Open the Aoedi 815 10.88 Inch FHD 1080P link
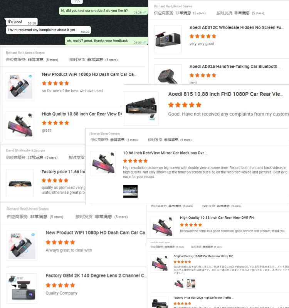Screen dimensions: 289x308 pyautogui.click(x=225, y=94)
